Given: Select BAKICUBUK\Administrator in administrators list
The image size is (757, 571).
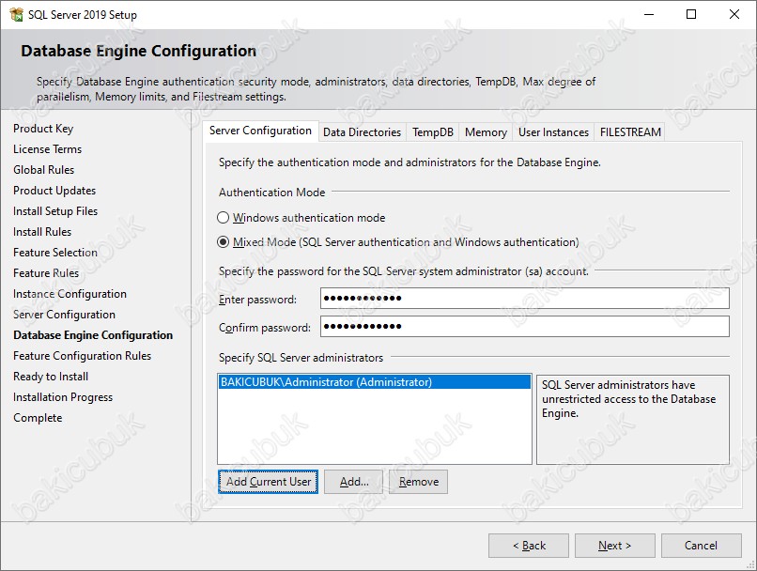Looking at the screenshot, I should [375, 382].
